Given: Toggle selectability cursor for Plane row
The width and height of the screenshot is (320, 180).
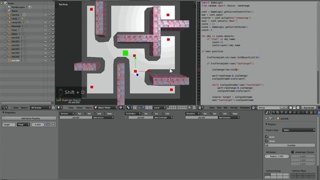Looking at the screenshot, I should point(49,30).
